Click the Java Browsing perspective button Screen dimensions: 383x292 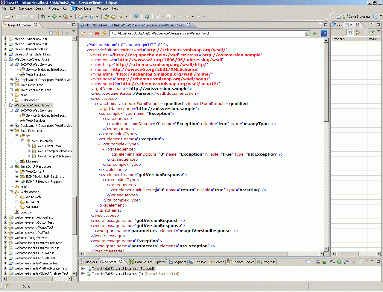point(356,16)
